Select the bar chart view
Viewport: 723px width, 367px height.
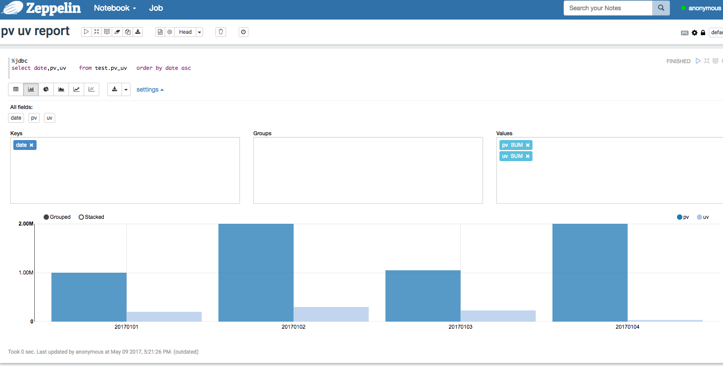(x=31, y=89)
